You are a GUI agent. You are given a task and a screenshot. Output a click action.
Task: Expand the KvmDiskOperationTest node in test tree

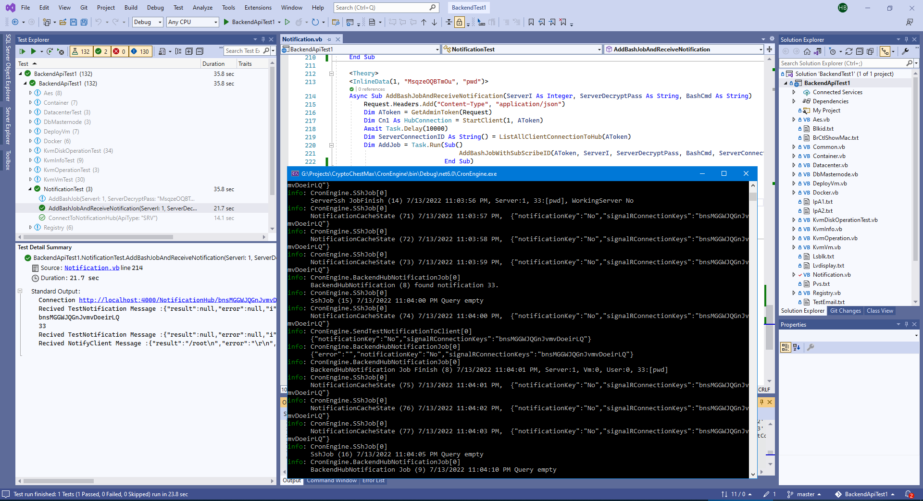pos(31,151)
